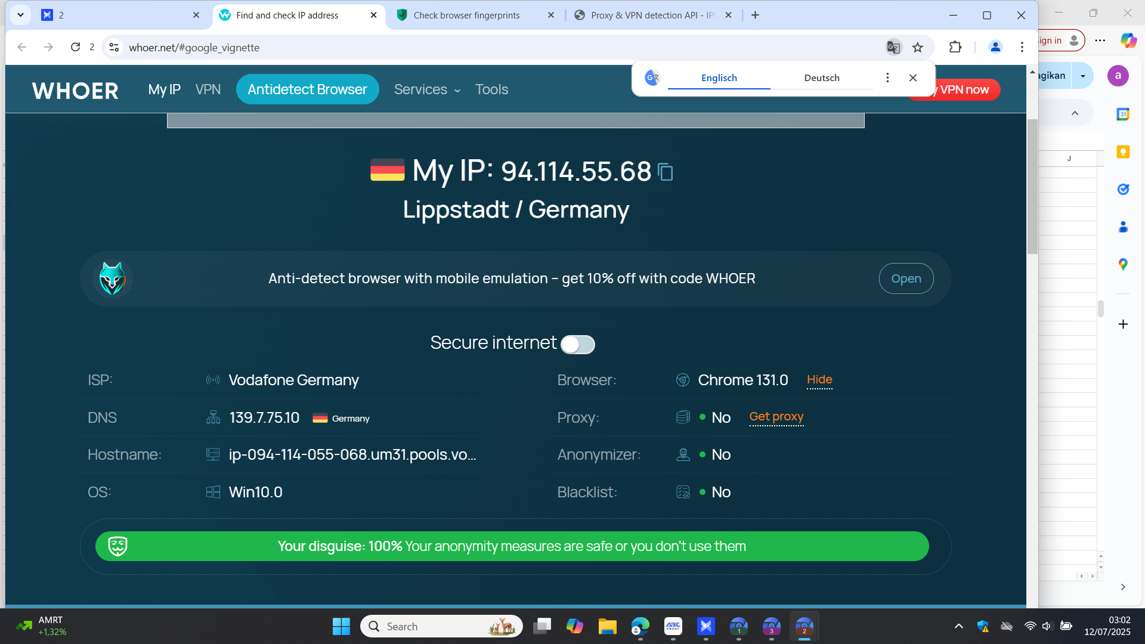This screenshot has width=1145, height=644.
Task: Go to the My IP nav item
Action: [164, 89]
